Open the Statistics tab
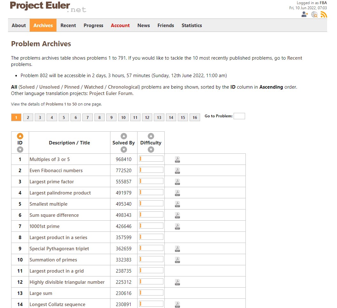 coord(192,25)
